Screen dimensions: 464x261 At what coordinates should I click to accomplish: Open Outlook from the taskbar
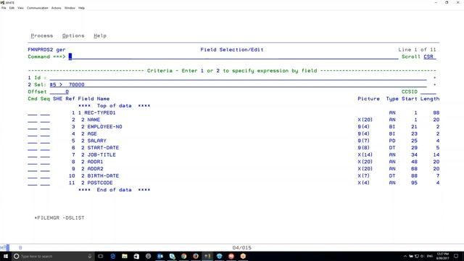coord(160,256)
